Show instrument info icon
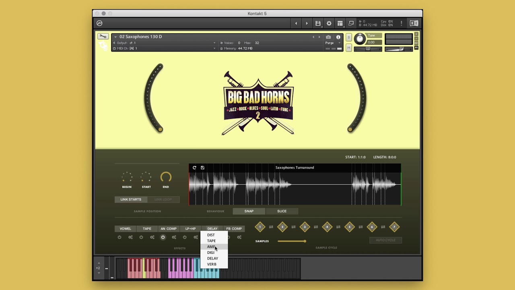This screenshot has width=515, height=290. click(338, 37)
